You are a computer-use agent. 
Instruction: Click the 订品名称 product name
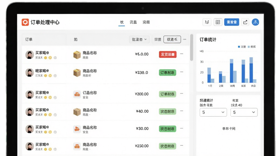[90, 93]
